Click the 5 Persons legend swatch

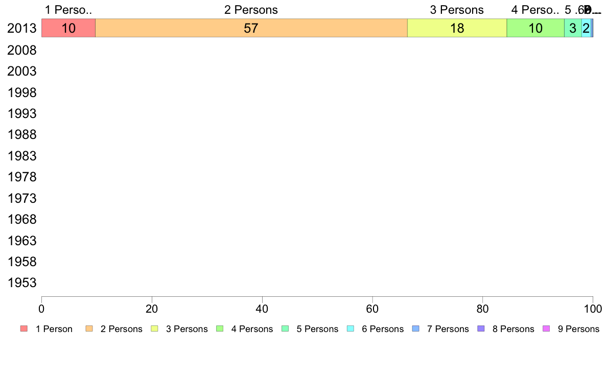285,329
